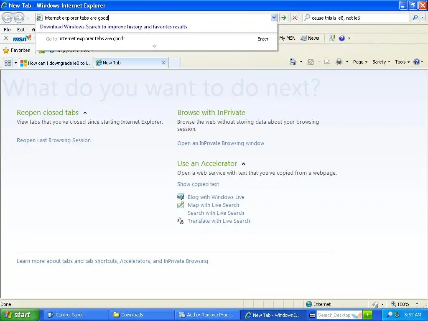
Task: Click the green Go arrow button
Action: pos(284,18)
